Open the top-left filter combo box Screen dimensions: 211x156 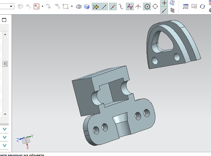click(11, 6)
